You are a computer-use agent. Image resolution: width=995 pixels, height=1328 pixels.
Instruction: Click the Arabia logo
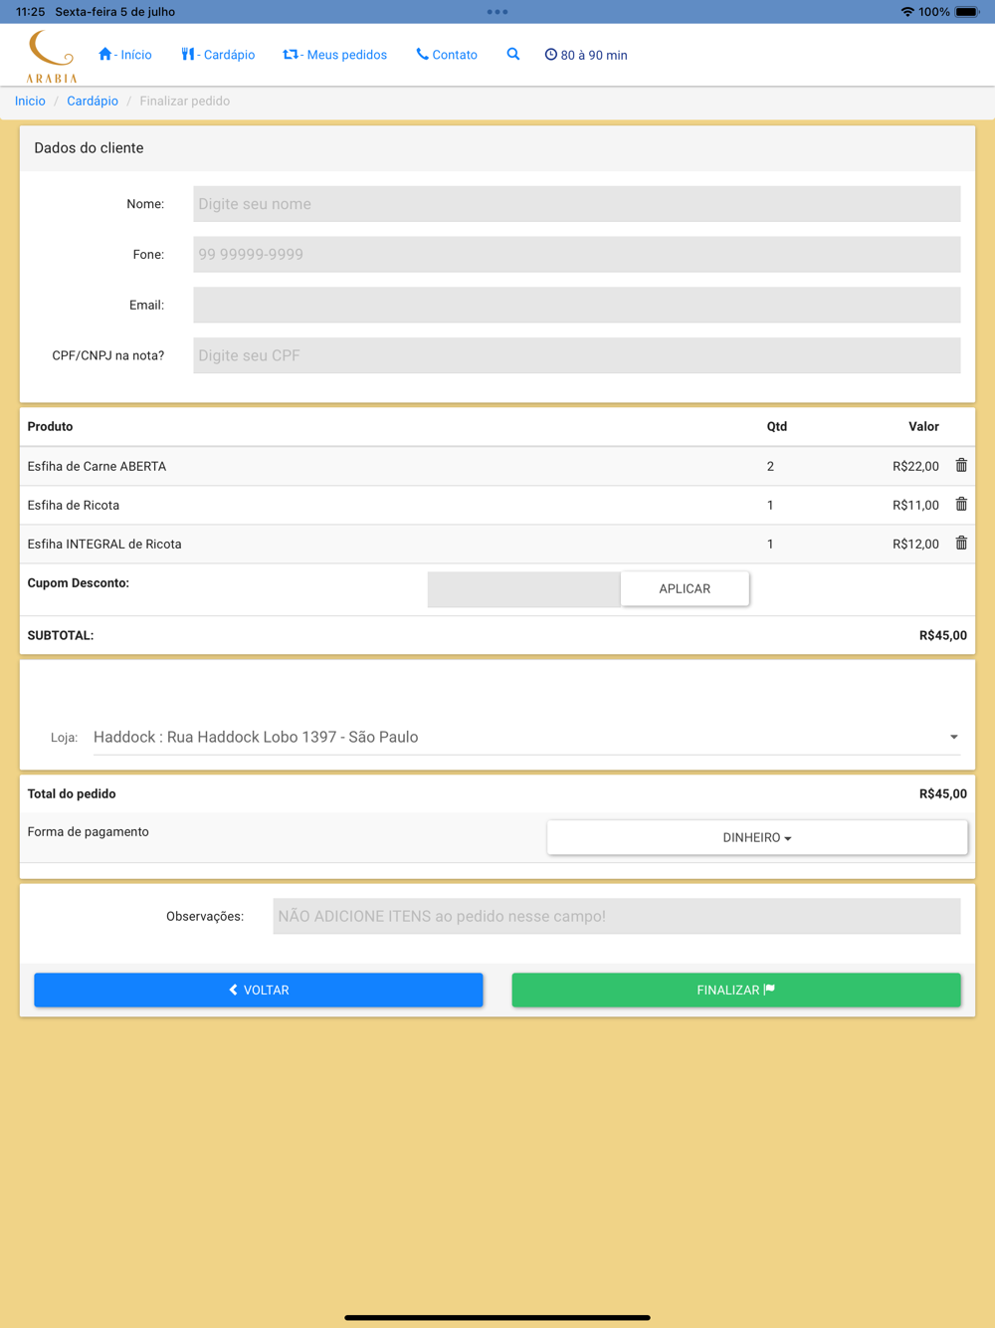coord(52,56)
